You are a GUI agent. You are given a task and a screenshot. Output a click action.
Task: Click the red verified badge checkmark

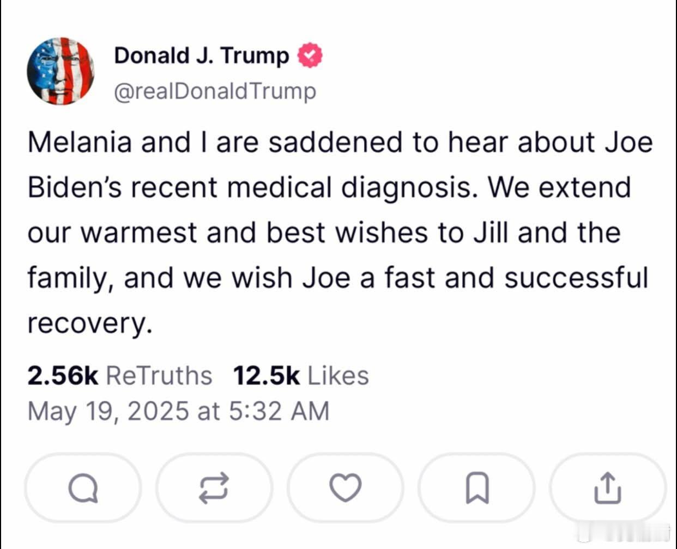coord(310,55)
